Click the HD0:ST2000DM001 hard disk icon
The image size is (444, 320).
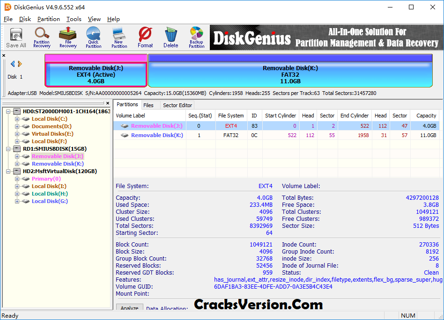coord(17,111)
